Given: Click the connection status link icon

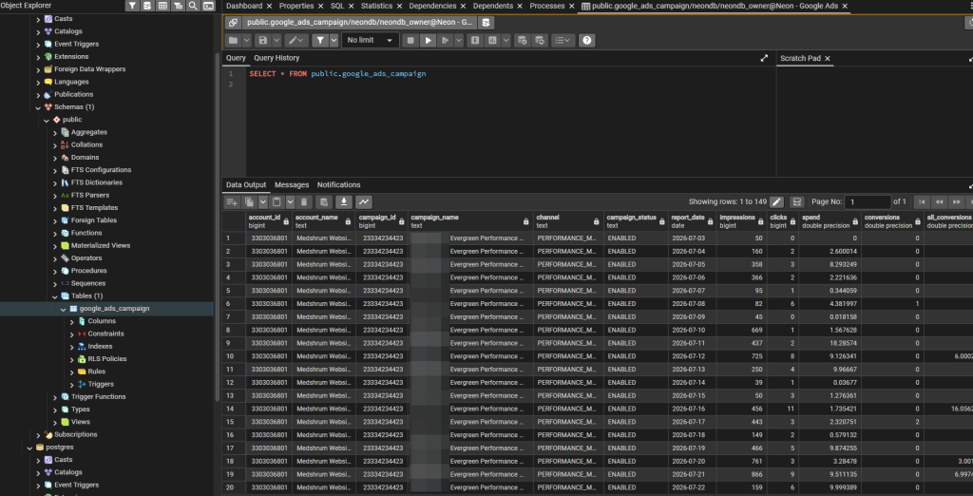Looking at the screenshot, I should [x=233, y=23].
